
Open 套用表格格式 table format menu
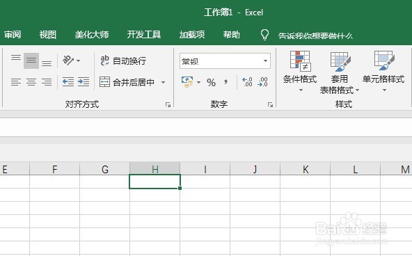click(x=340, y=73)
